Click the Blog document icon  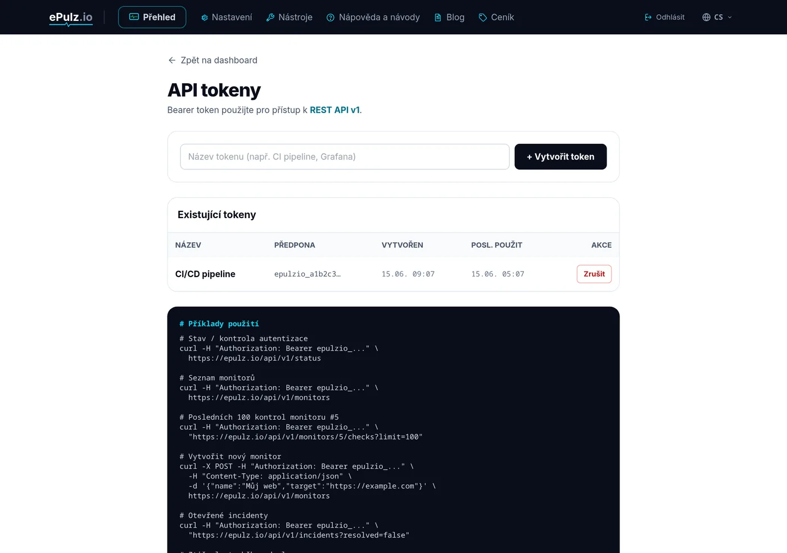[x=438, y=17]
